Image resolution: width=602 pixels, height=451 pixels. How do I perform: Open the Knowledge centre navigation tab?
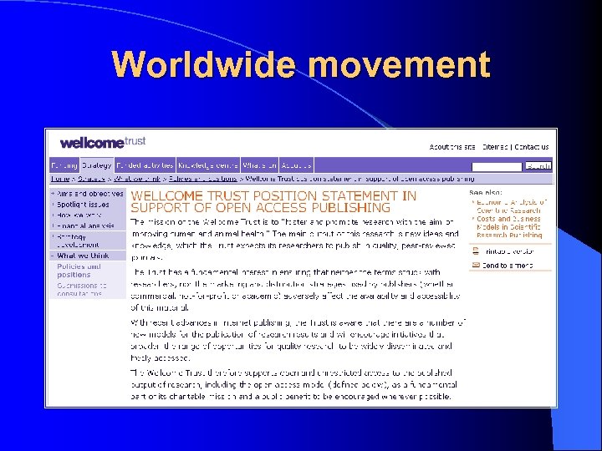click(x=208, y=165)
